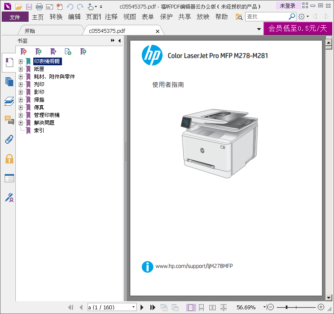Open the 文件 file menu

(15, 17)
